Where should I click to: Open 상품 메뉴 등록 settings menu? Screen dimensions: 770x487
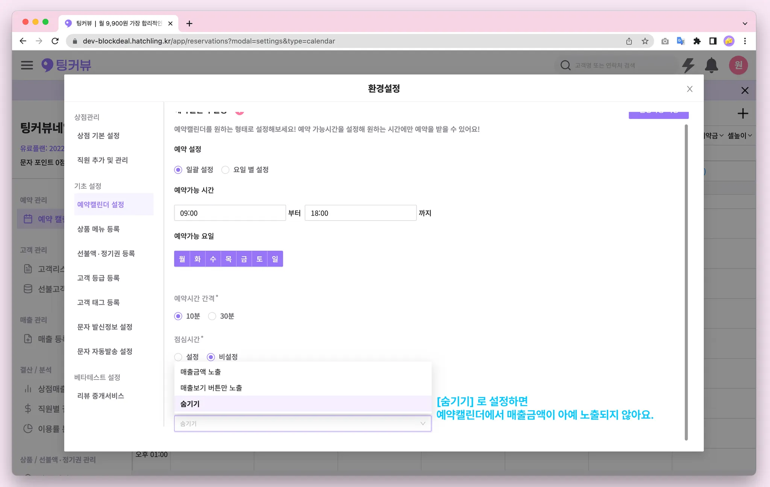click(x=99, y=229)
